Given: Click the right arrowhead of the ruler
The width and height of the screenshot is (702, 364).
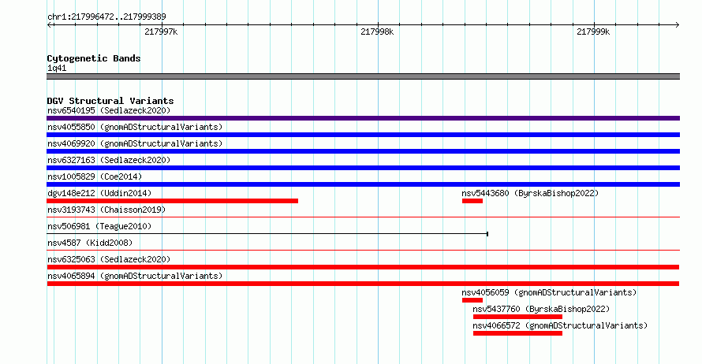Looking at the screenshot, I should click(678, 24).
